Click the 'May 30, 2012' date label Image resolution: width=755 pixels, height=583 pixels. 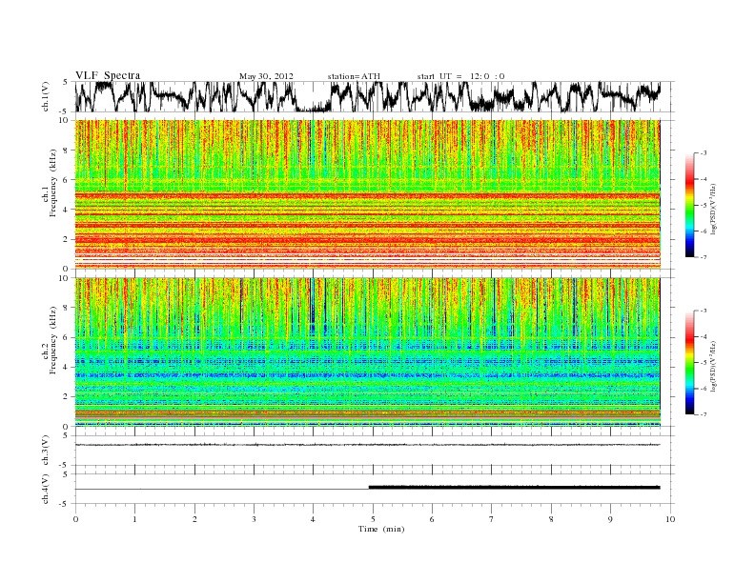pos(266,76)
